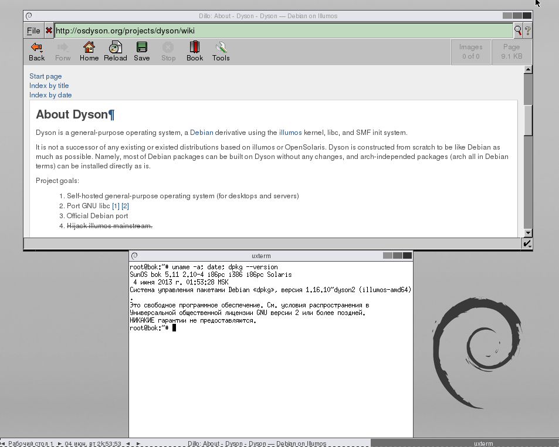Screen dimensions: 559x447
Task: Minimize the Dillo window
Action: 507,16
